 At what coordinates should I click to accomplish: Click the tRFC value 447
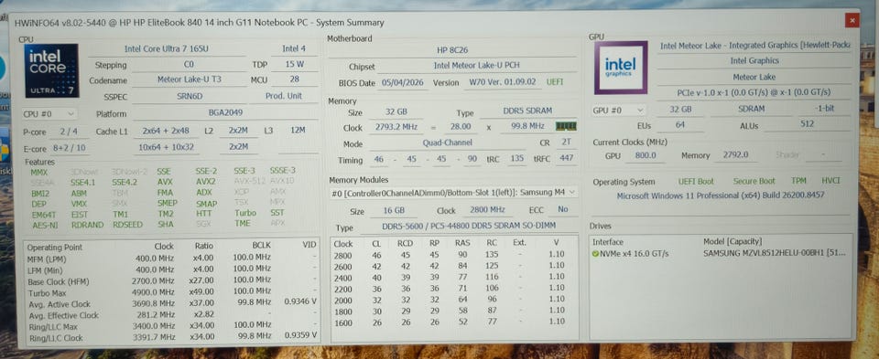click(x=566, y=158)
